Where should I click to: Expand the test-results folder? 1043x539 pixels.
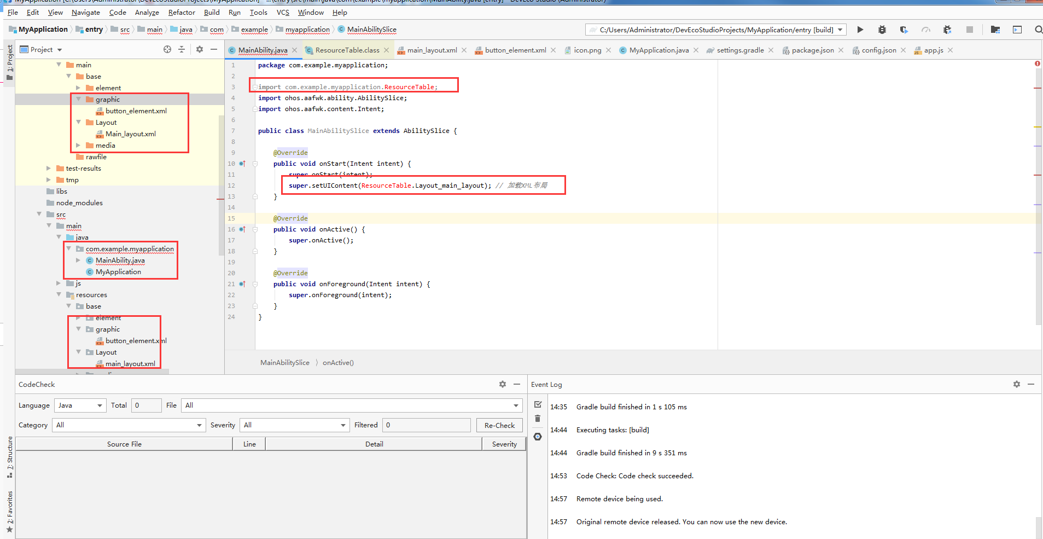click(x=49, y=168)
